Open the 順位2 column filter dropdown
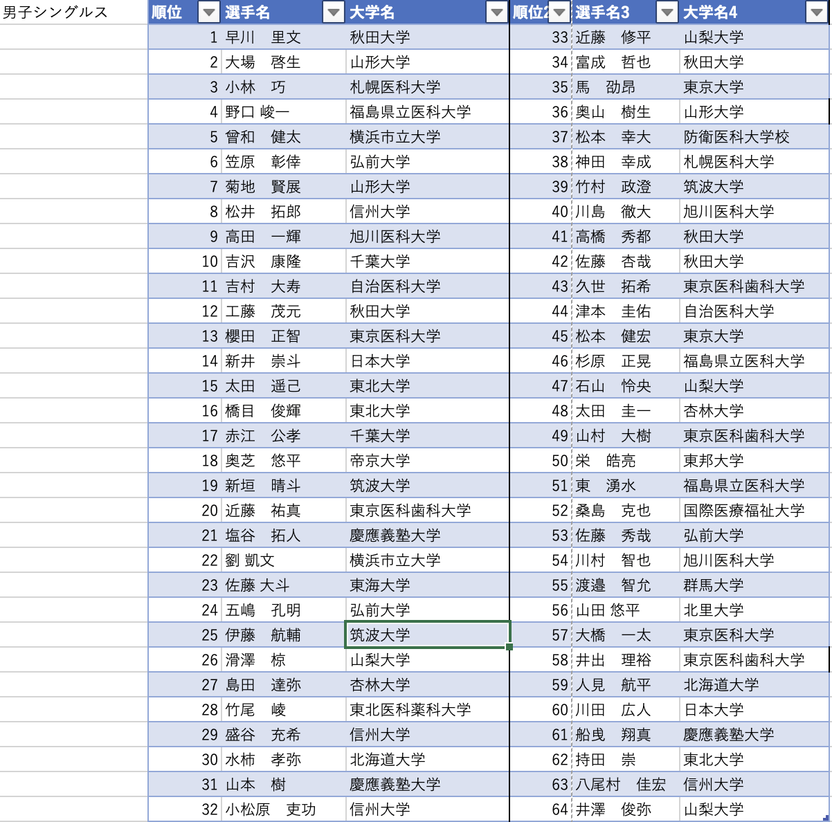832x822 pixels. [x=560, y=12]
